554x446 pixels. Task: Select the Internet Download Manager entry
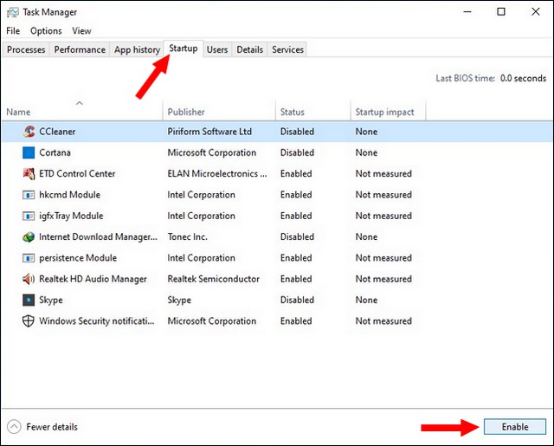(98, 236)
